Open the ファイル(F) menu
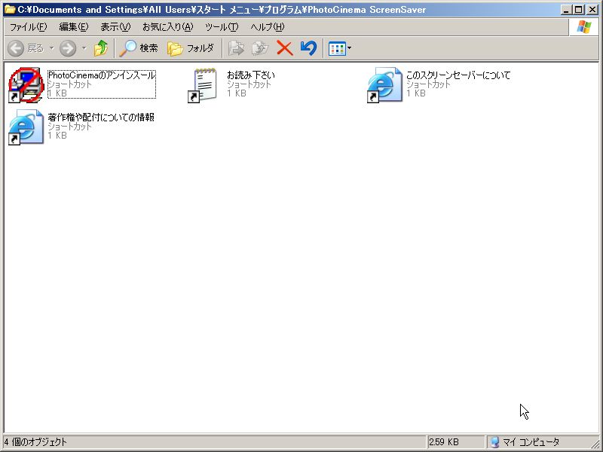 click(x=28, y=27)
